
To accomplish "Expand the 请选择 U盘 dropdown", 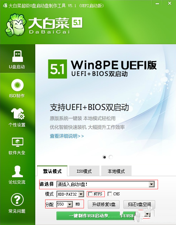I will click(x=152, y=184).
